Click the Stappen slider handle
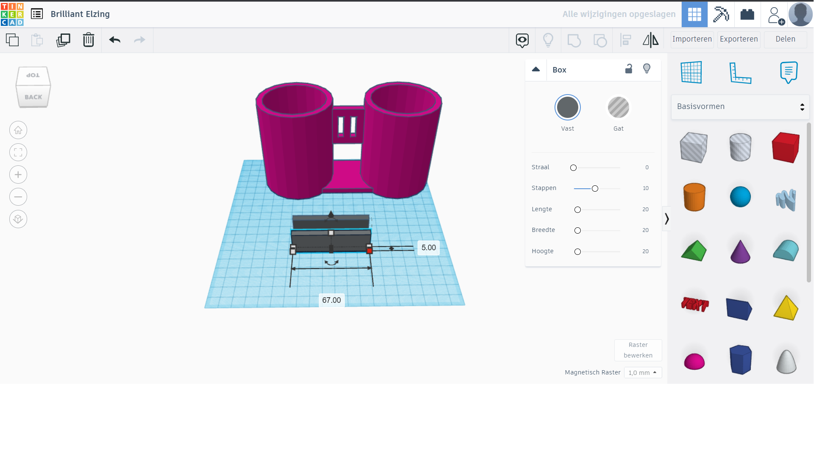 (595, 188)
